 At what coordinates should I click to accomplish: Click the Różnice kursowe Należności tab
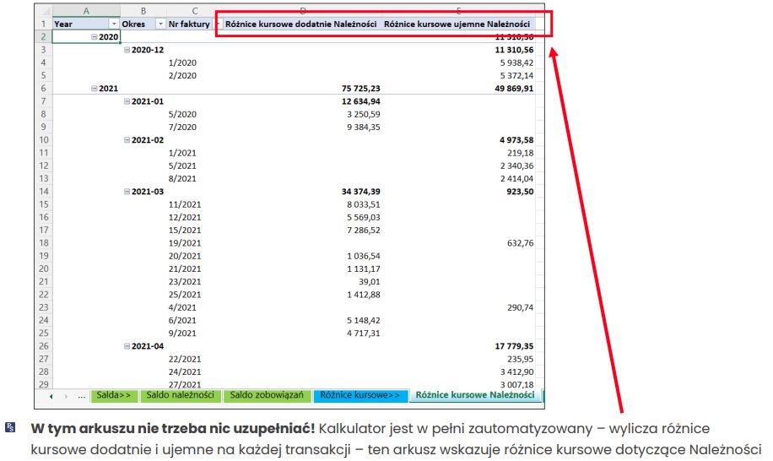point(475,395)
